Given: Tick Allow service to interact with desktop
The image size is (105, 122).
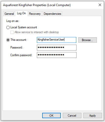Looking at the screenshot, I should 12,32.
